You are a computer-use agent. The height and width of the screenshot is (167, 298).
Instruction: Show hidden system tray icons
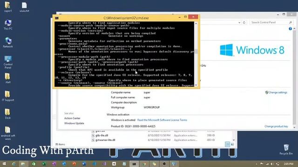pos(257,164)
